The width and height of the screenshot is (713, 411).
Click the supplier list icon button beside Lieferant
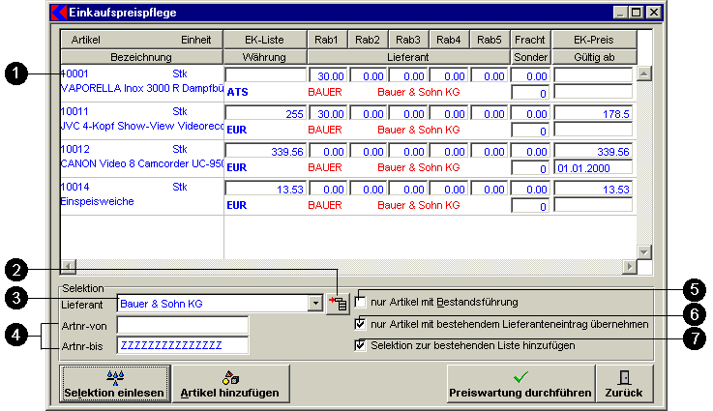pyautogui.click(x=338, y=304)
